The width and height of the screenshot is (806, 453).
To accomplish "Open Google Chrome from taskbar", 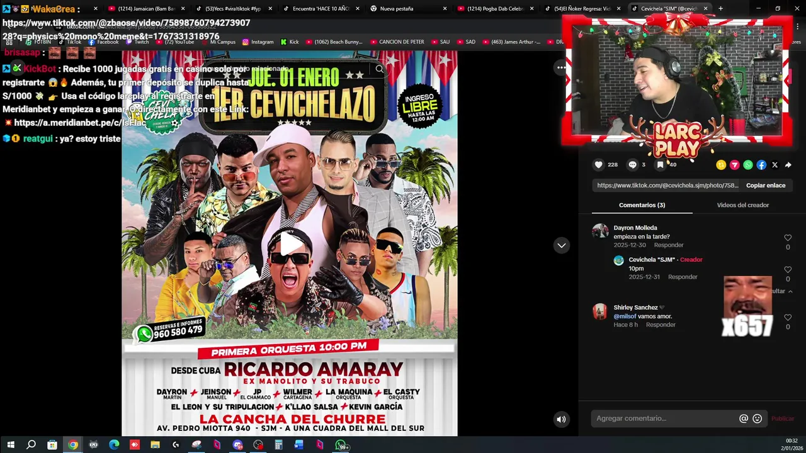I will (73, 445).
